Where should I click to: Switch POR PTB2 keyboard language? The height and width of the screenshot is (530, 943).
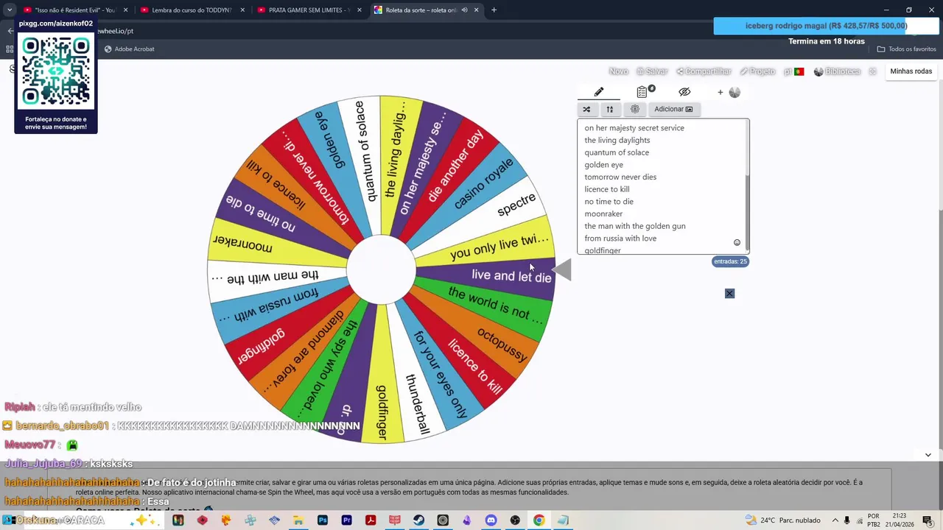(x=873, y=520)
